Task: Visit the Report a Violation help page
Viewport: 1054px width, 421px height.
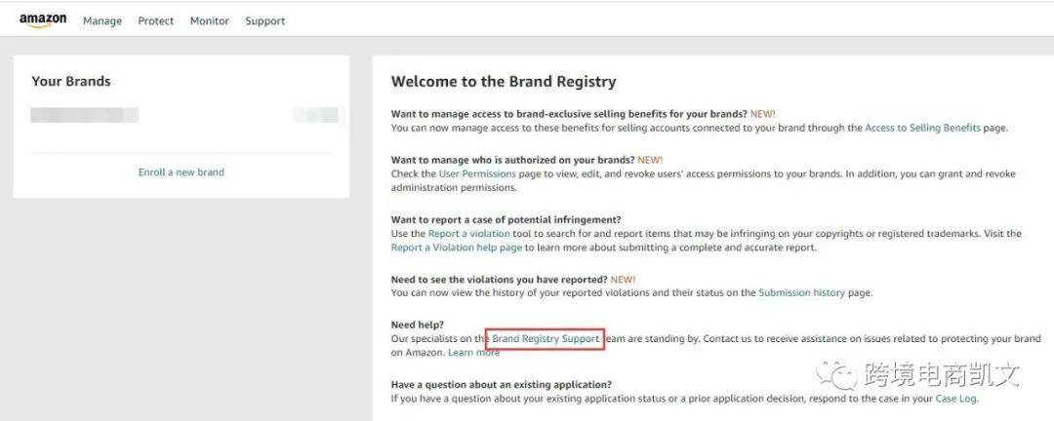Action: point(457,248)
